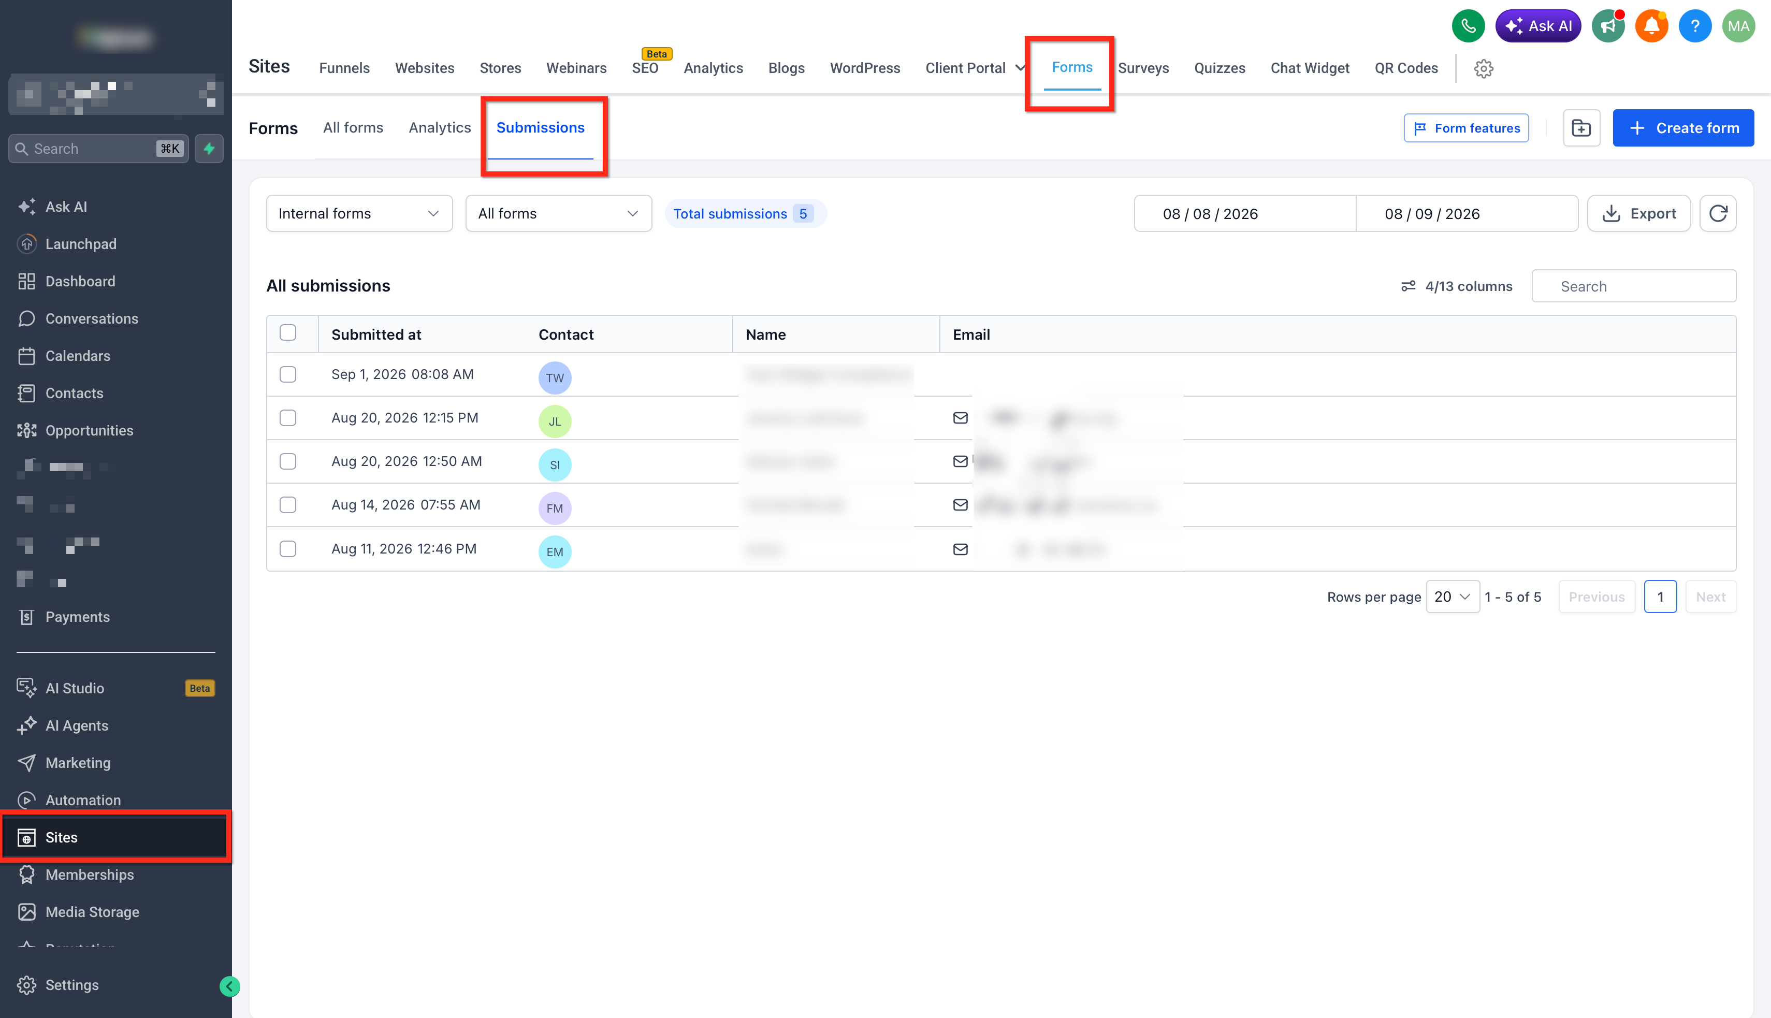Image resolution: width=1771 pixels, height=1018 pixels.
Task: Check the Aug 11, 2026 12:46 PM row
Action: pyautogui.click(x=287, y=548)
